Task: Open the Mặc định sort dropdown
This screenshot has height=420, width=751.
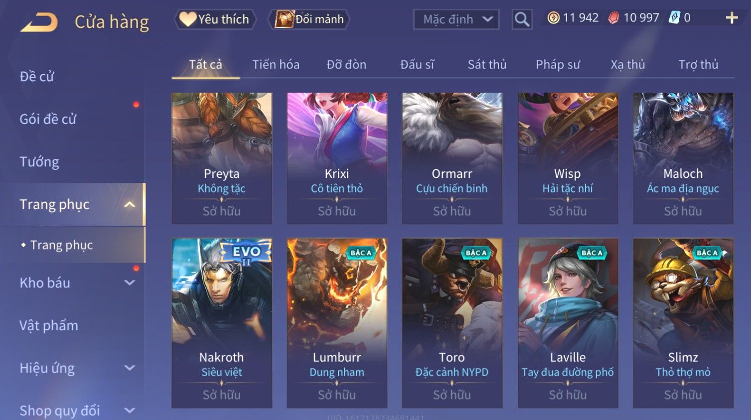Action: coord(456,19)
